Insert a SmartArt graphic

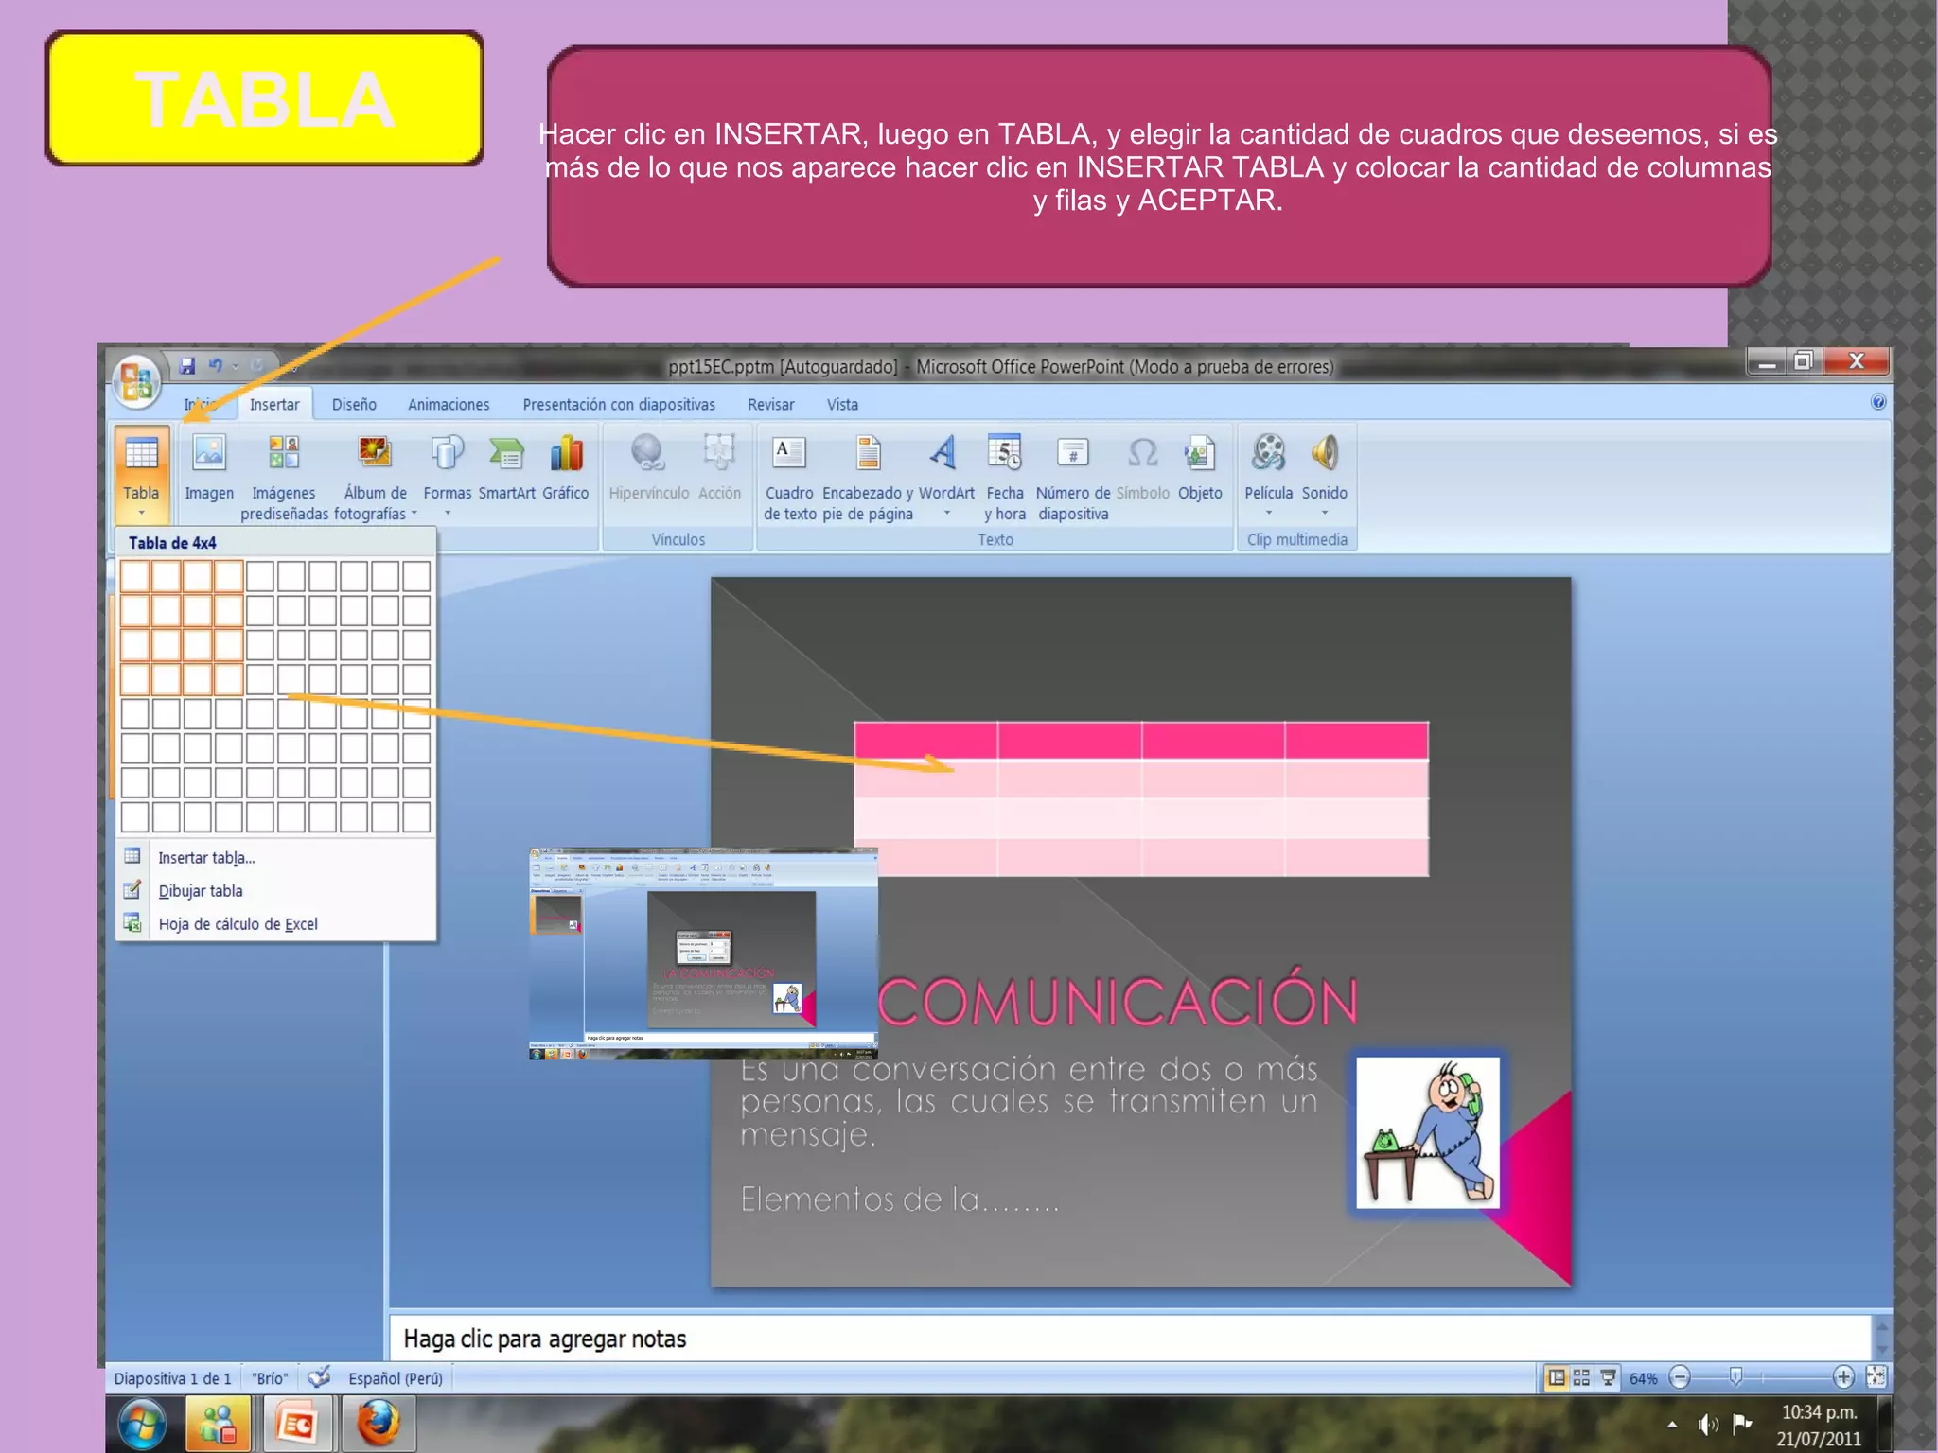[x=506, y=455]
